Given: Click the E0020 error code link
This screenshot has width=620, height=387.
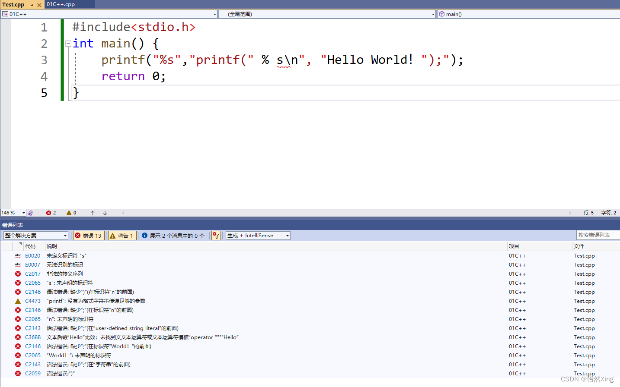Looking at the screenshot, I should click(32, 255).
